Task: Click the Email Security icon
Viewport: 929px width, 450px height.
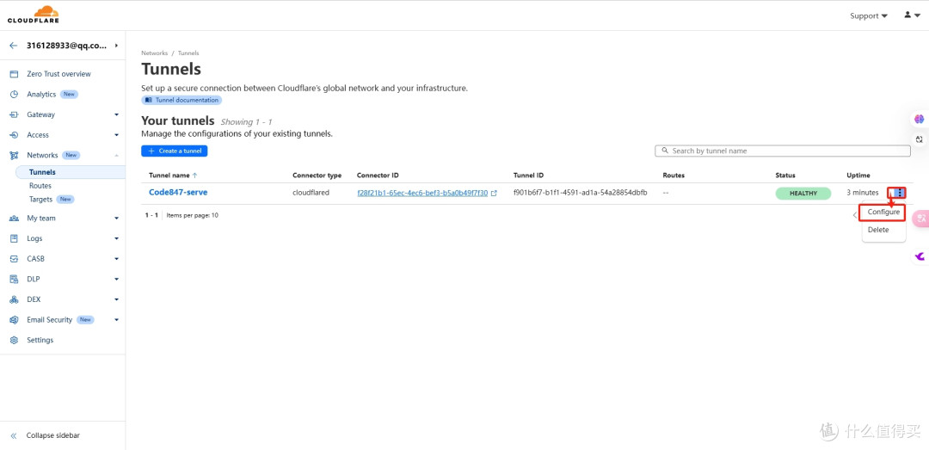Action: coord(15,319)
